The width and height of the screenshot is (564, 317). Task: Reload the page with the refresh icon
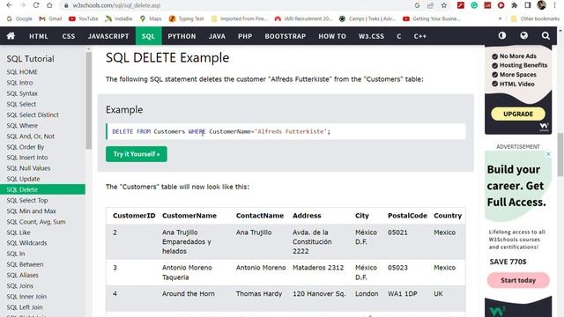36,5
